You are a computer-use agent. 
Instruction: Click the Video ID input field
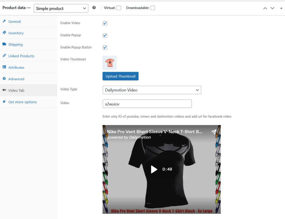pyautogui.click(x=147, y=104)
